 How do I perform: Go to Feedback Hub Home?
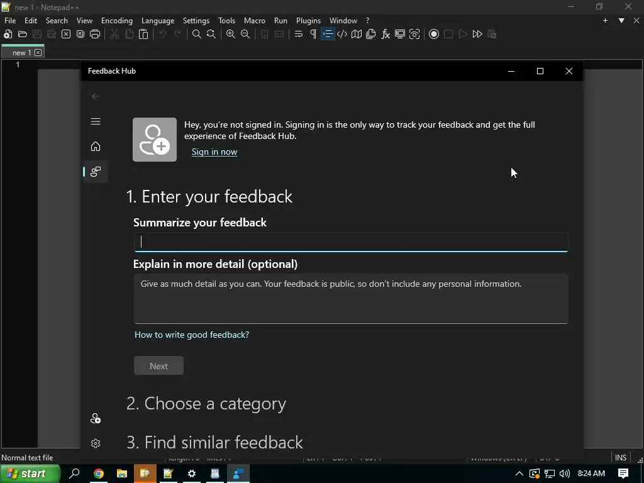96,147
